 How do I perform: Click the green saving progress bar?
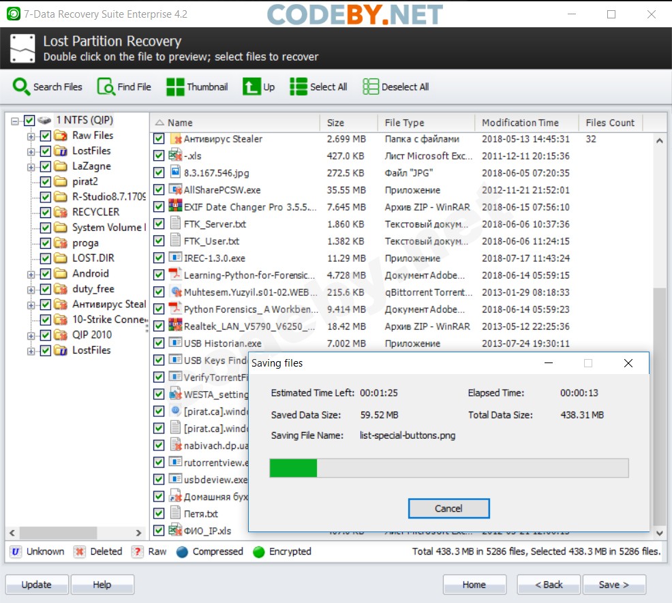click(294, 468)
